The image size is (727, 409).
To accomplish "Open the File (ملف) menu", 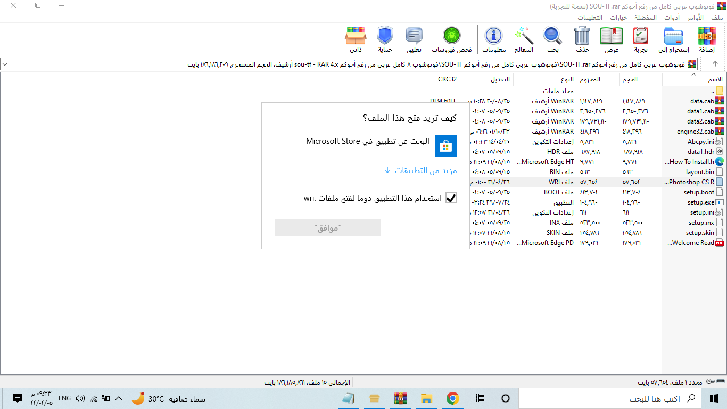I will tap(717, 18).
